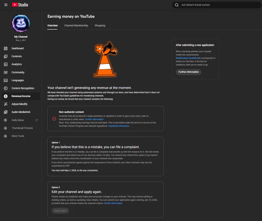
Task: Click 'Edit your channel and apply again.' heading
Action: [x=77, y=192]
